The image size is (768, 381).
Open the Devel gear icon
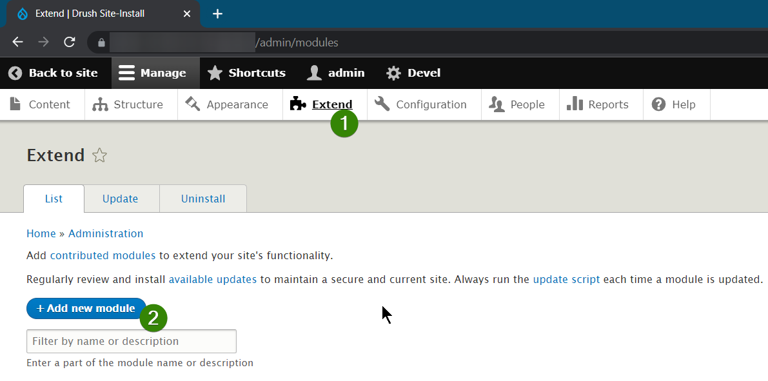tap(393, 73)
